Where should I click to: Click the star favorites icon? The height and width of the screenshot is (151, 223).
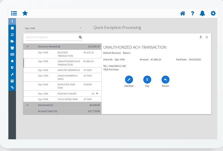coord(25,13)
